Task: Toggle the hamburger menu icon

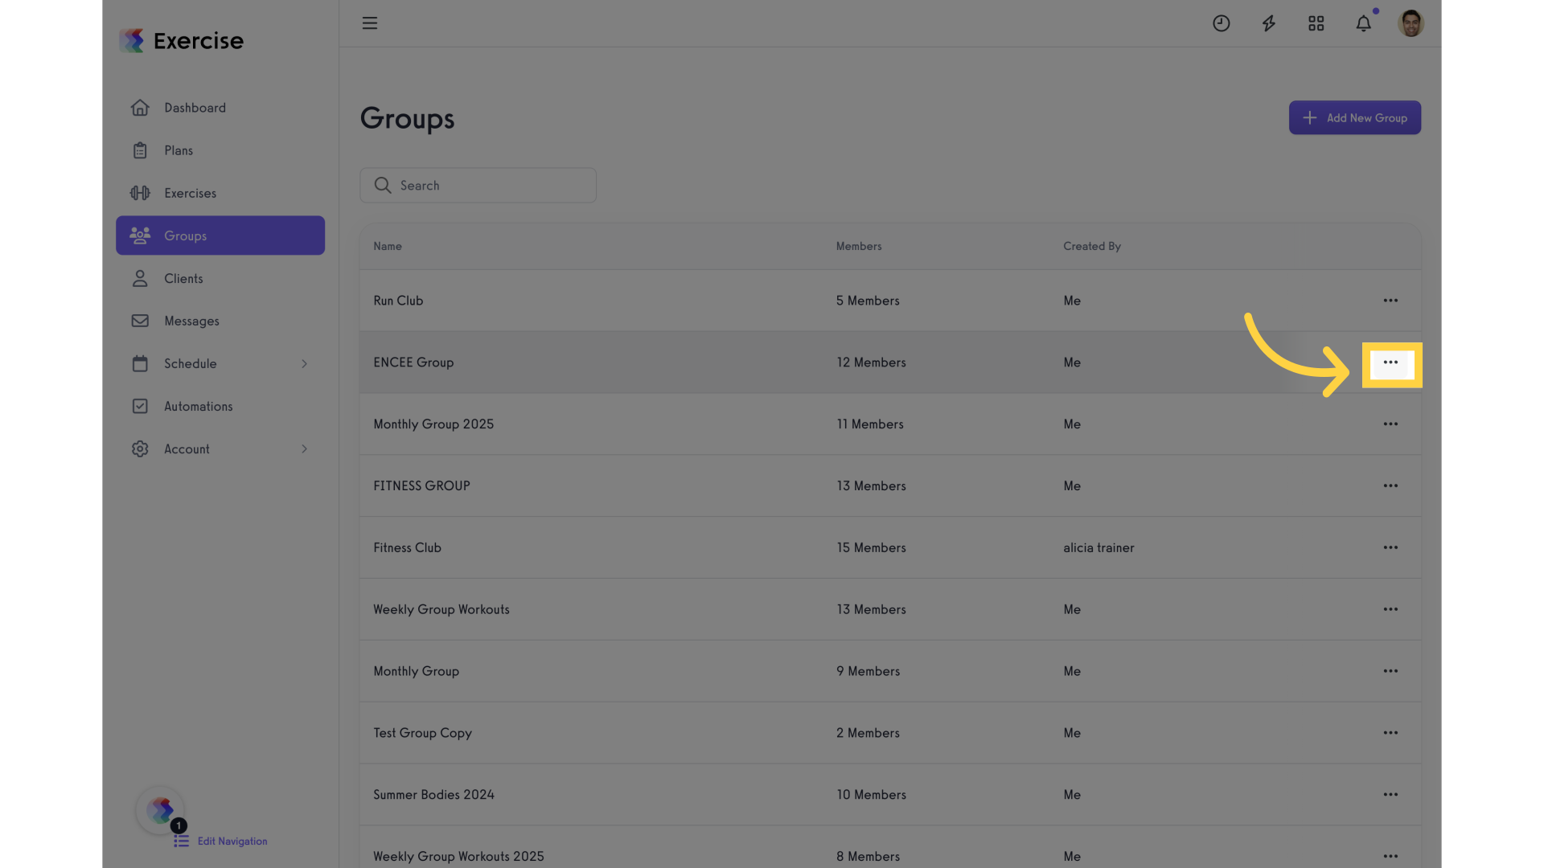Action: (369, 23)
